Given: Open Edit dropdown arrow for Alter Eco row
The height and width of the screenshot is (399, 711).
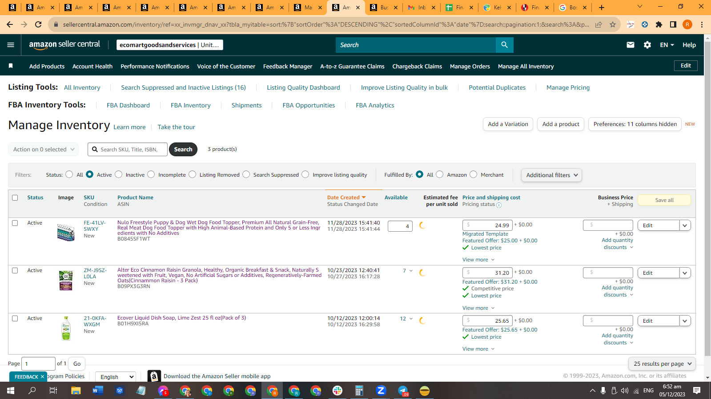Looking at the screenshot, I should (x=685, y=273).
